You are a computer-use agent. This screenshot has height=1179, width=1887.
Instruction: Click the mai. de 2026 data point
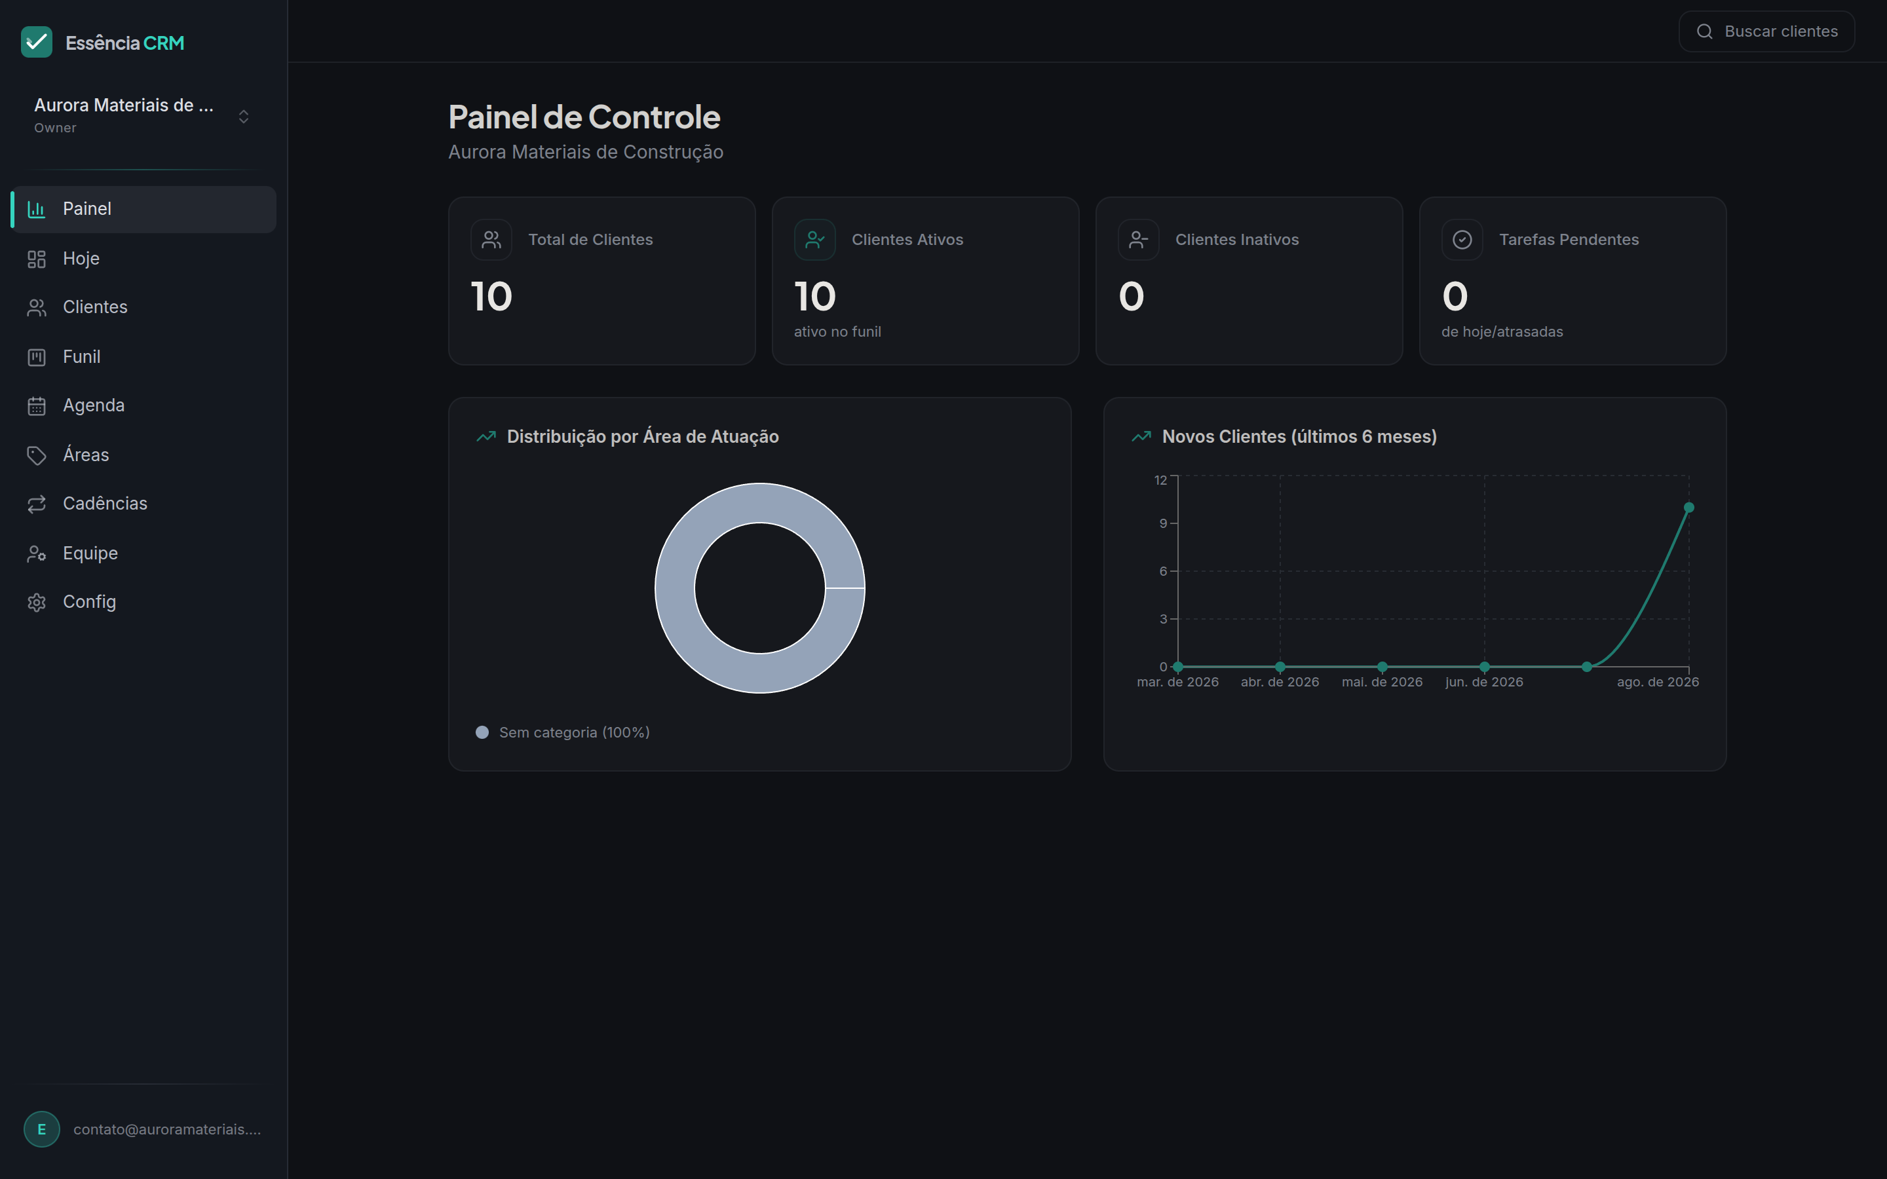[1382, 667]
